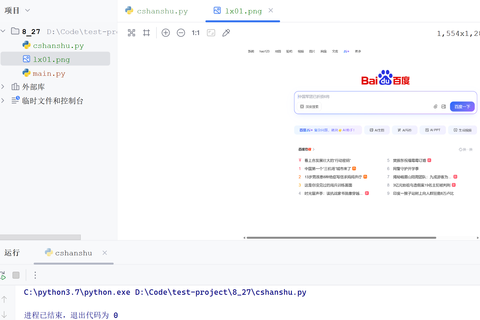
Task: Click the 深度搜索 button in image
Action: click(x=309, y=107)
